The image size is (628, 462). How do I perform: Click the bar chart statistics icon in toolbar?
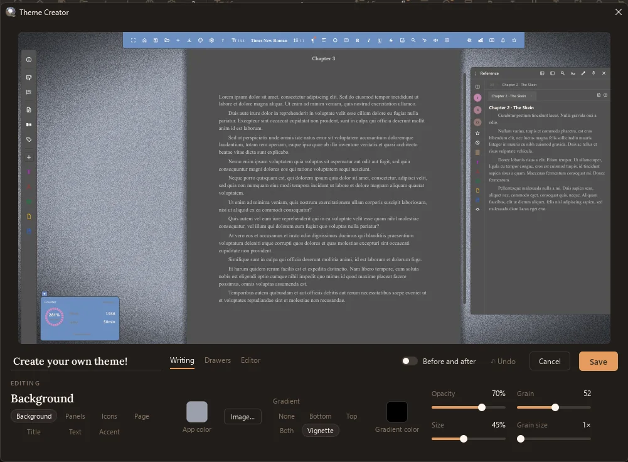(481, 40)
